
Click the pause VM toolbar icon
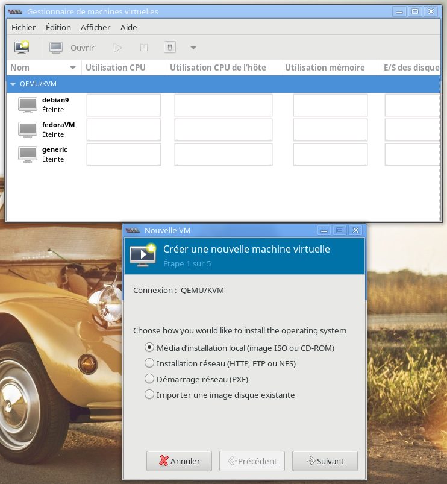[144, 48]
